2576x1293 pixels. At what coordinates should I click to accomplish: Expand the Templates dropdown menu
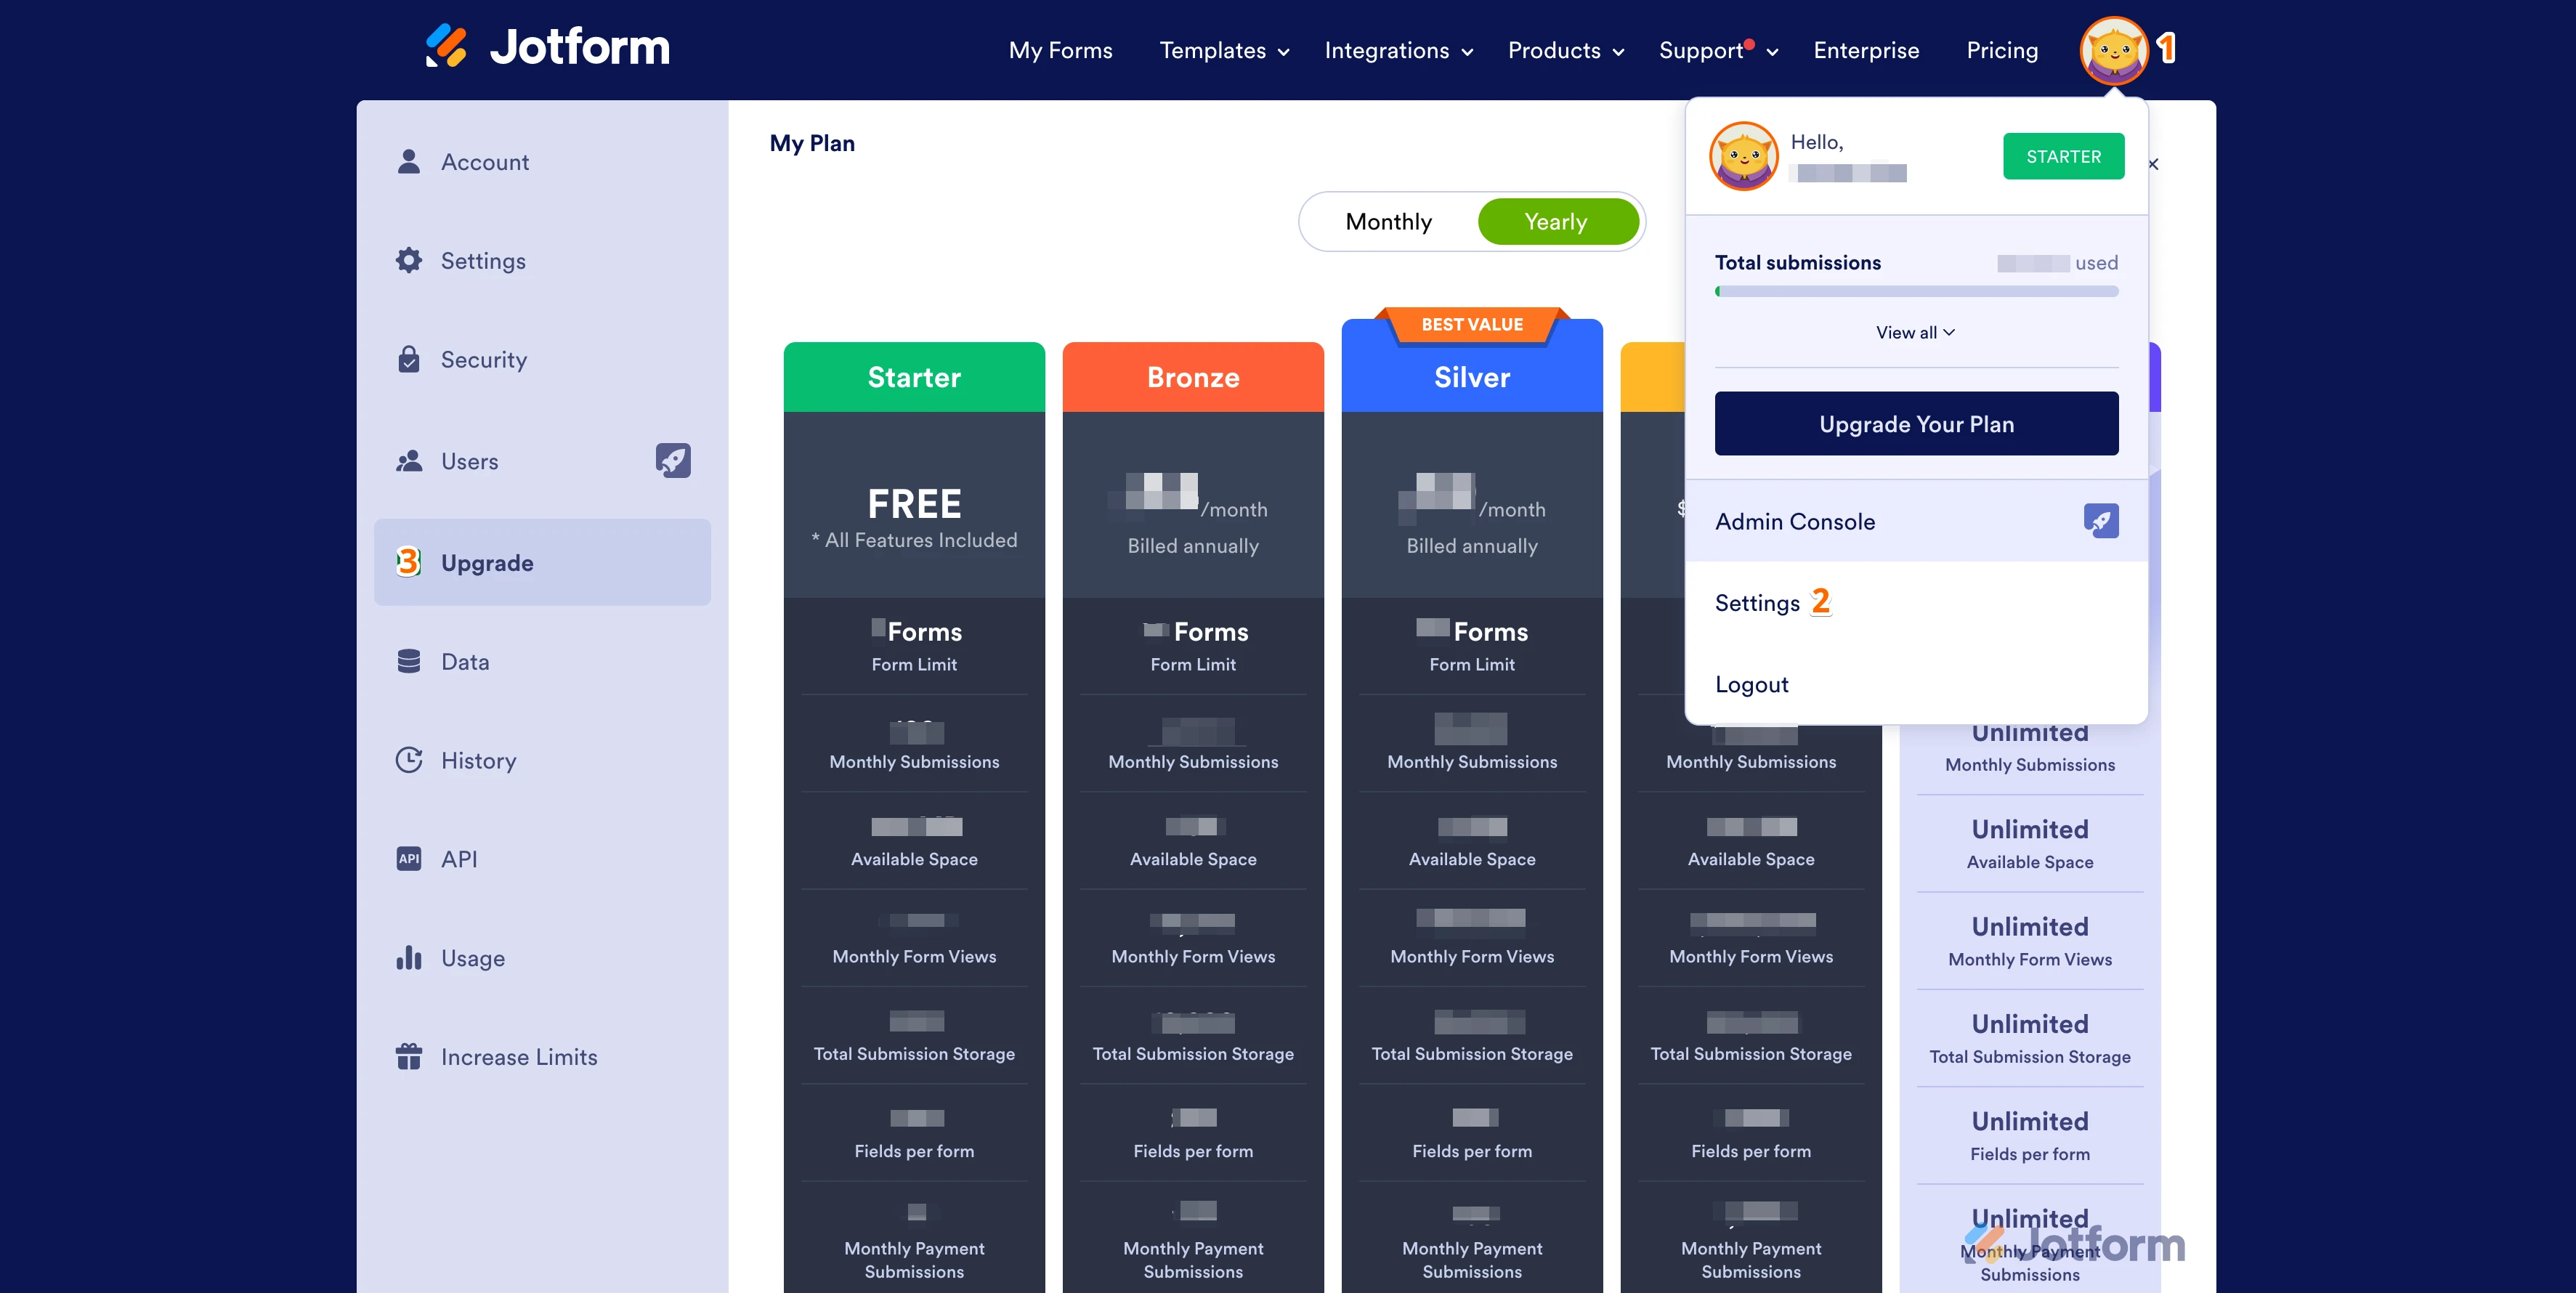(x=1224, y=50)
